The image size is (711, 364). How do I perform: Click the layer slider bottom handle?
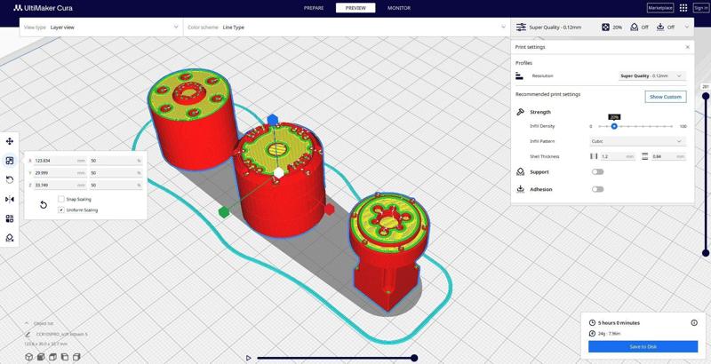tap(706, 253)
